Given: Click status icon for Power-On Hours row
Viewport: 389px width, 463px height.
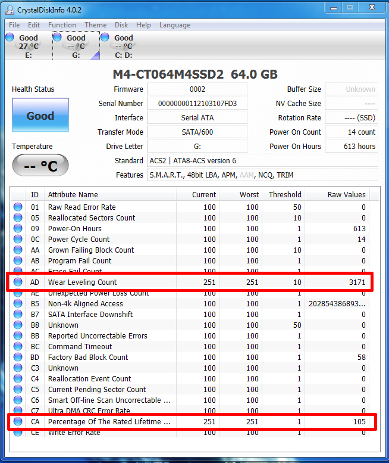Looking at the screenshot, I should pos(18,229).
